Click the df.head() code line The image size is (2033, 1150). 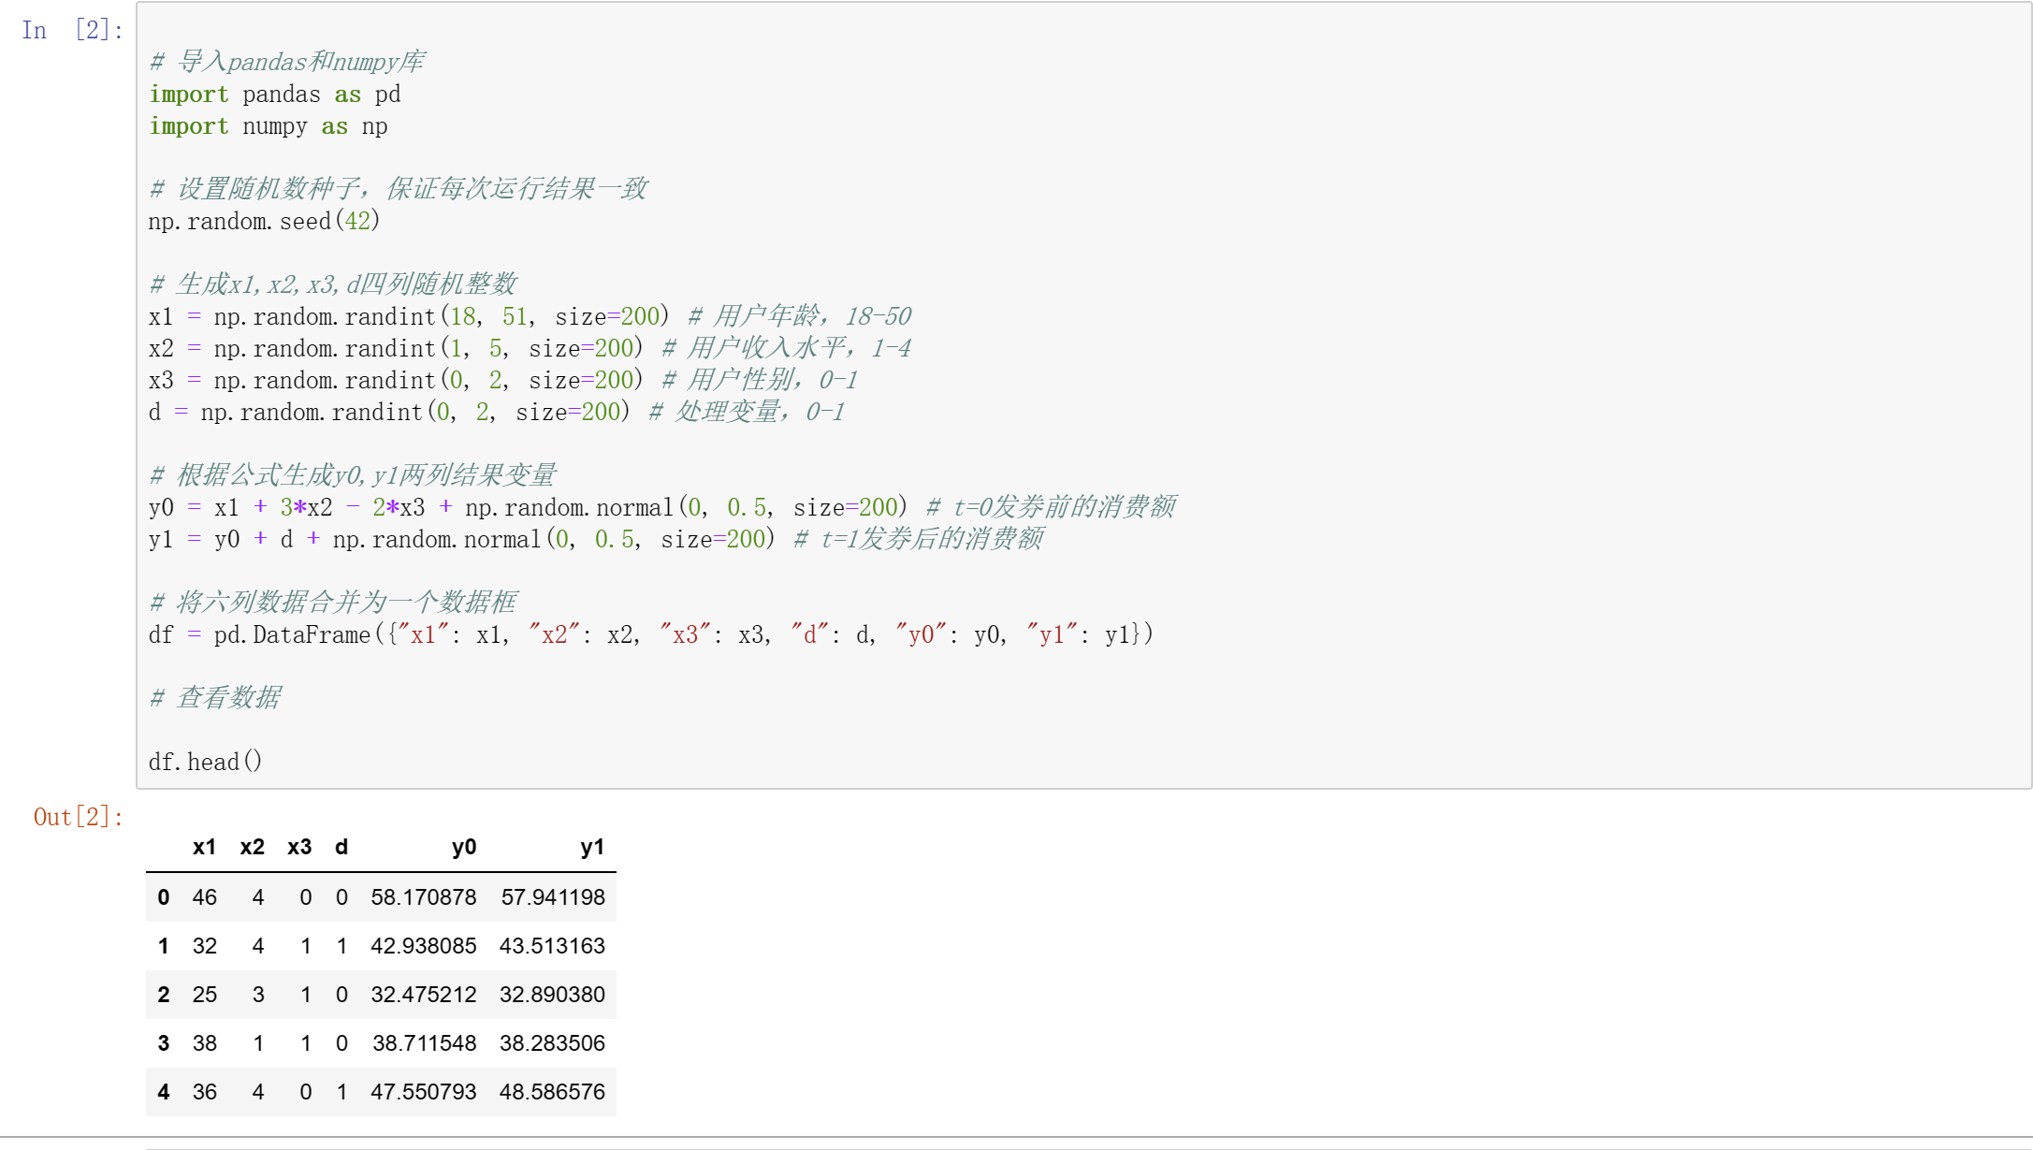205,762
